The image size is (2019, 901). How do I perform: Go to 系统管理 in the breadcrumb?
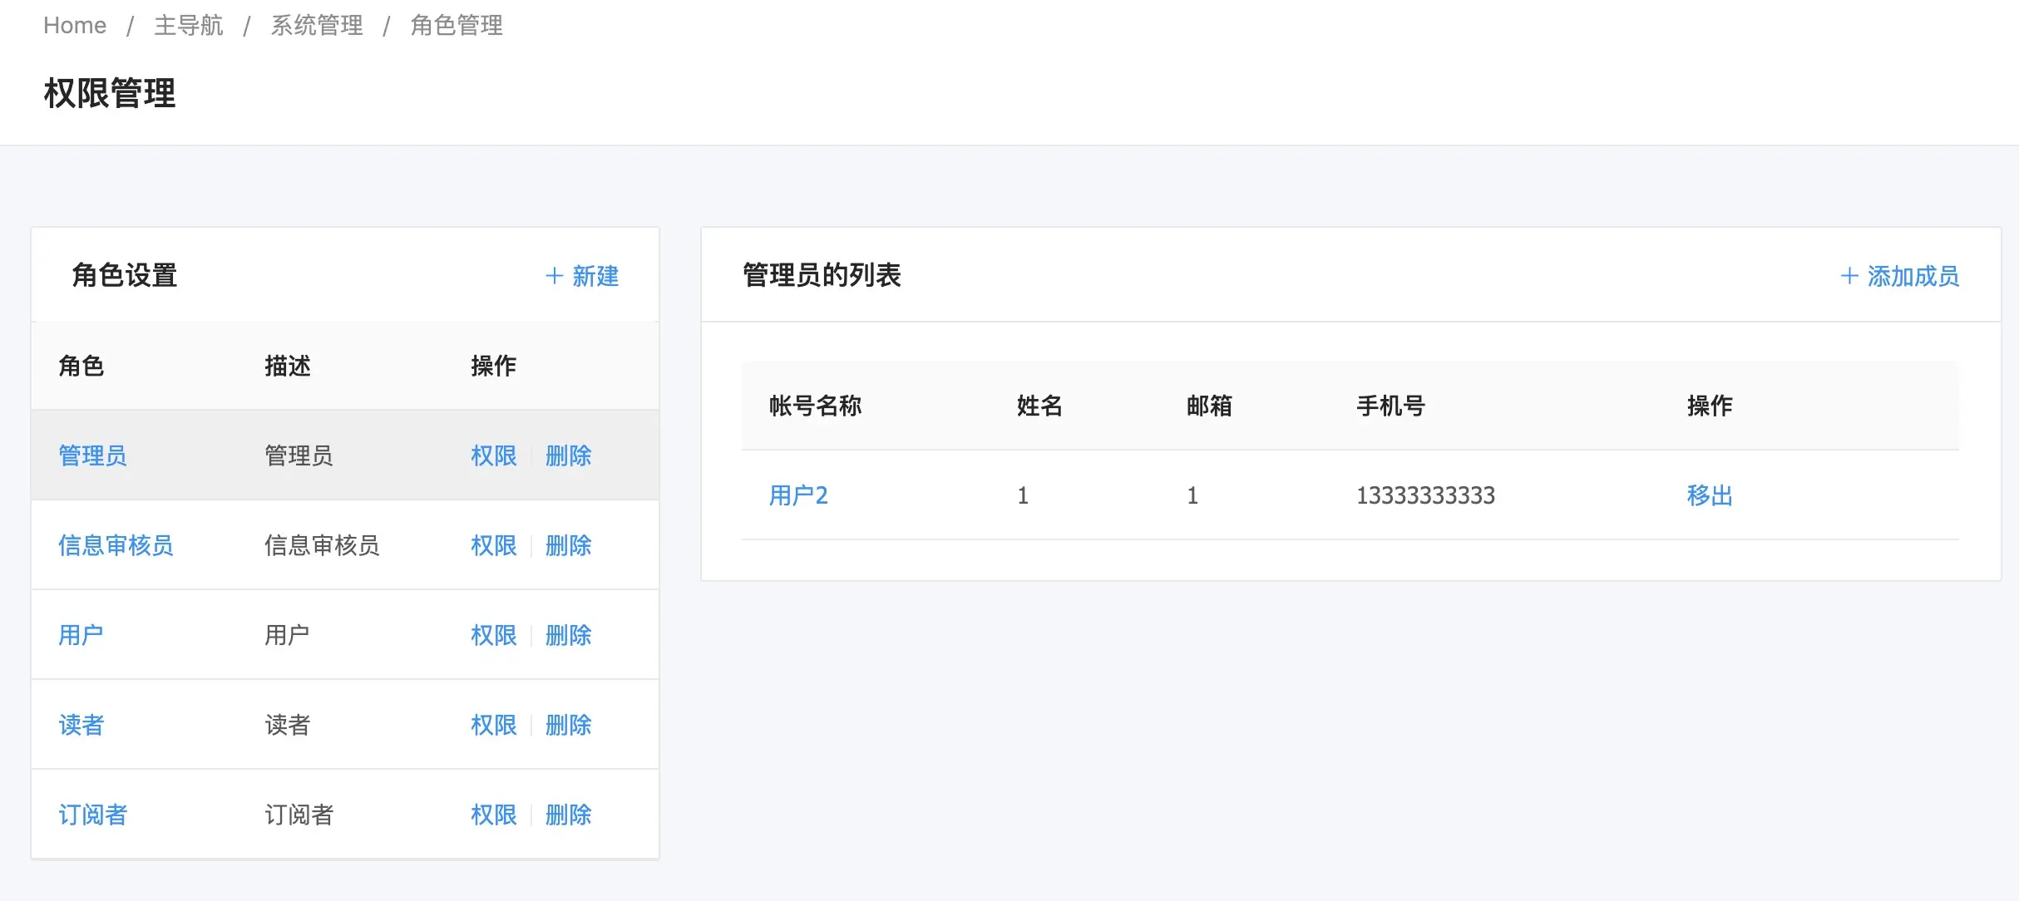click(317, 26)
